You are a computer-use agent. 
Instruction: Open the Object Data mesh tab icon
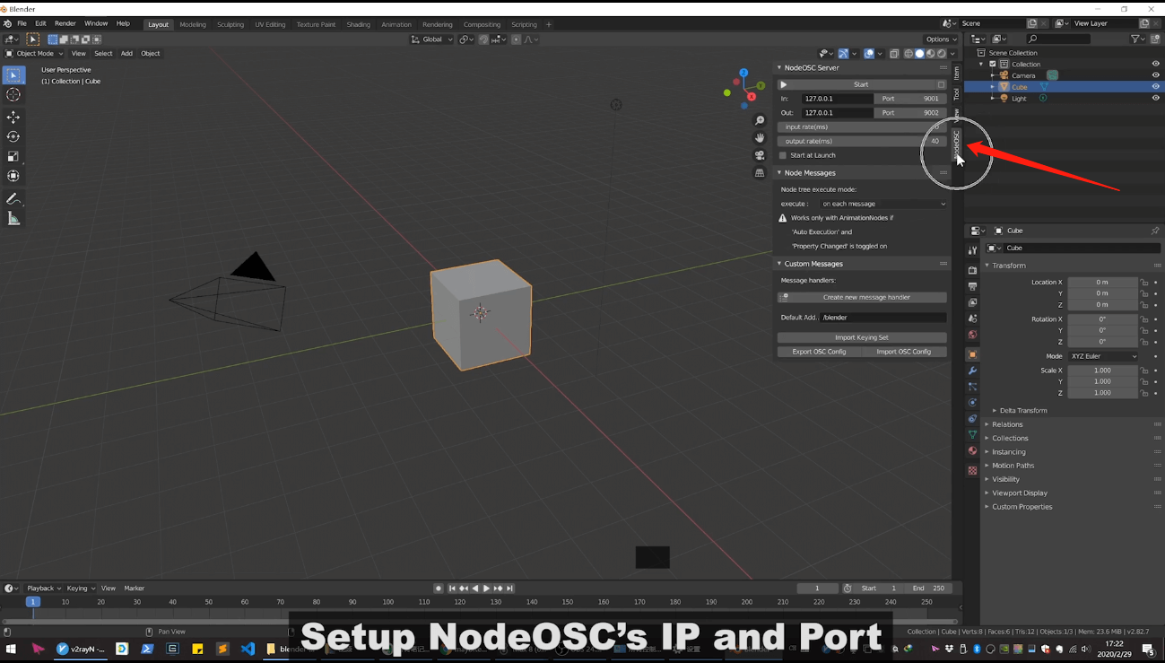[x=972, y=435]
